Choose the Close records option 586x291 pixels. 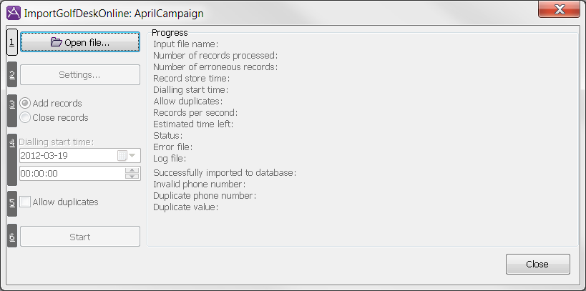pos(26,117)
